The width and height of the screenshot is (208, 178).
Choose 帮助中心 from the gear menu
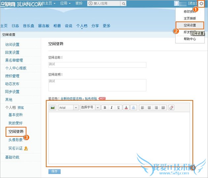(190, 39)
